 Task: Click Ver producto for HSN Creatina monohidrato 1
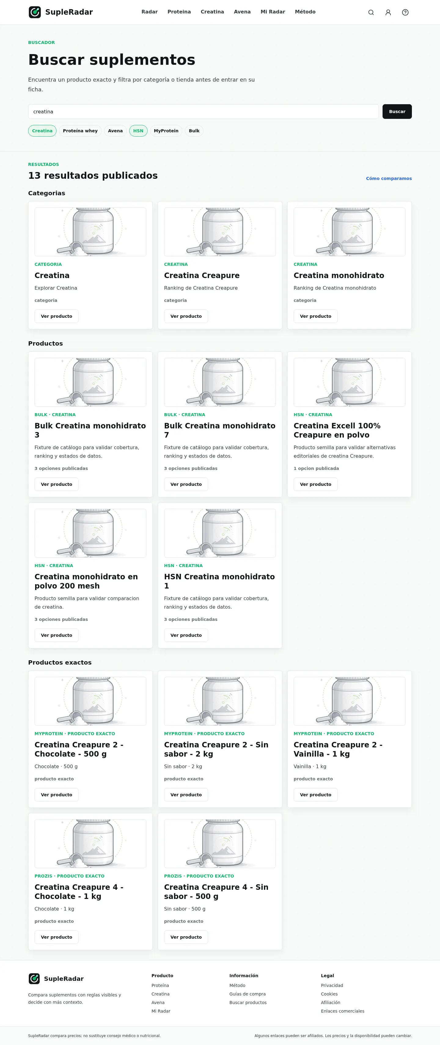point(186,635)
